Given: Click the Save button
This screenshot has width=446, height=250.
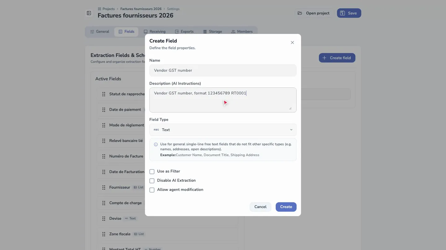Looking at the screenshot, I should click(x=349, y=13).
